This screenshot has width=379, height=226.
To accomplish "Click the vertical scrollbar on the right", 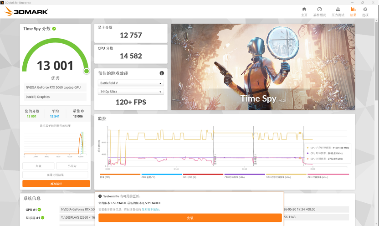I will [x=377, y=61].
